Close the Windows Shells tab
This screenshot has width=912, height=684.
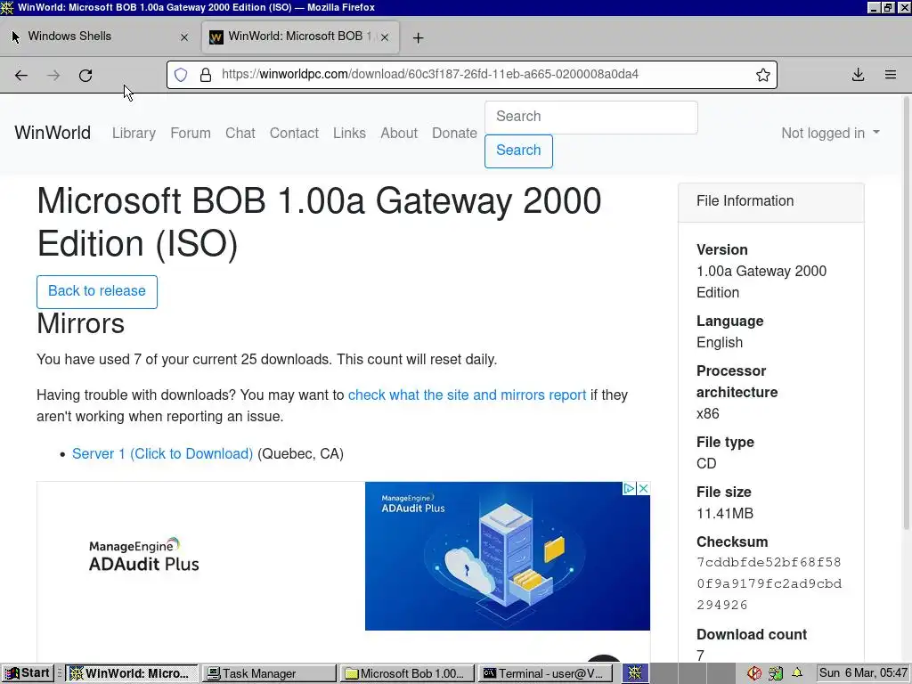pos(184,37)
